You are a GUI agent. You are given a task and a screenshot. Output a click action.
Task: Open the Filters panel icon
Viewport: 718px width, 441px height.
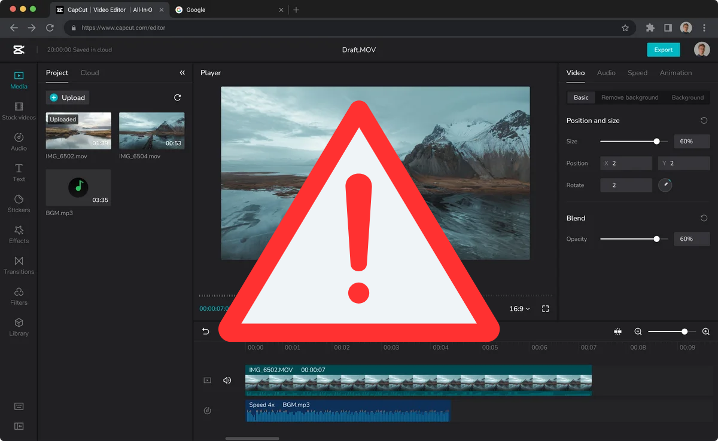coord(19,296)
